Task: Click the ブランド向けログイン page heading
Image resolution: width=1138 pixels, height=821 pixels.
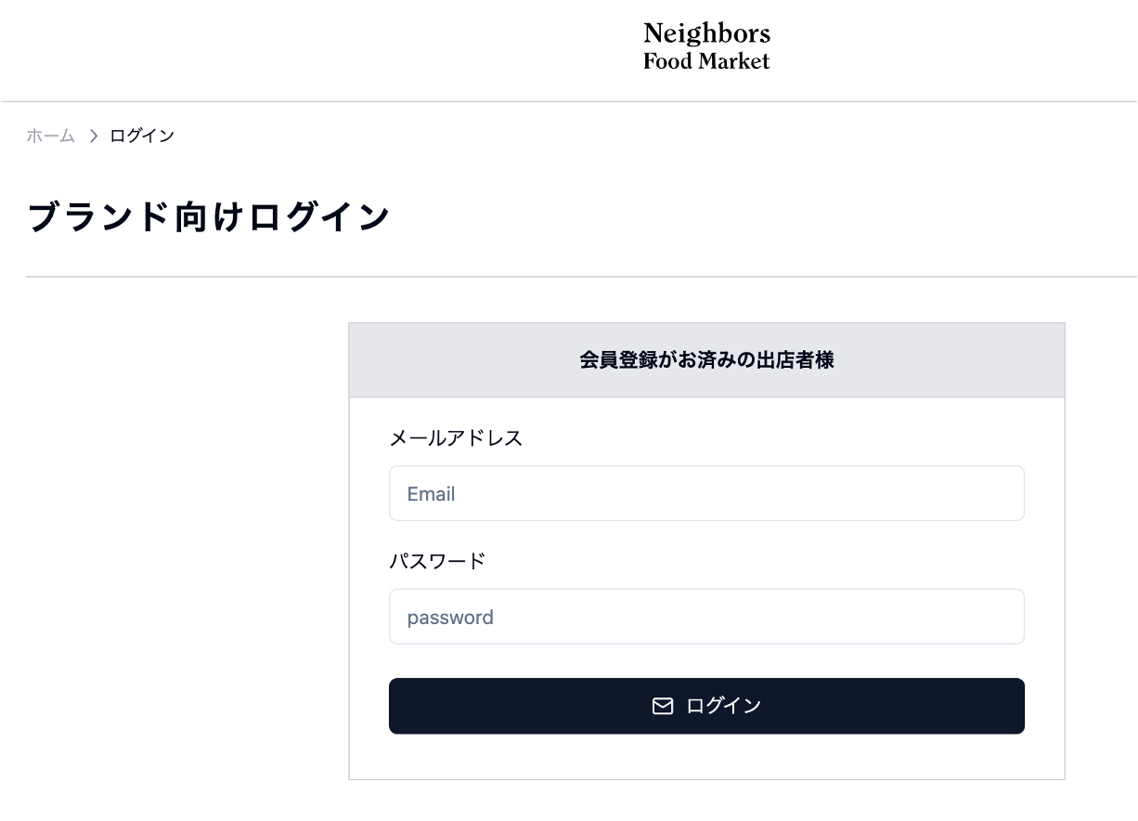Action: [209, 216]
